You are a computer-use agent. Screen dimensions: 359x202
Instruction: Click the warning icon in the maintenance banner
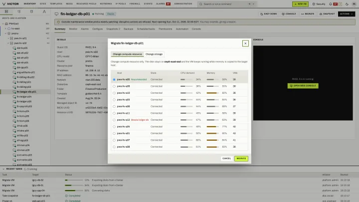(58, 22)
